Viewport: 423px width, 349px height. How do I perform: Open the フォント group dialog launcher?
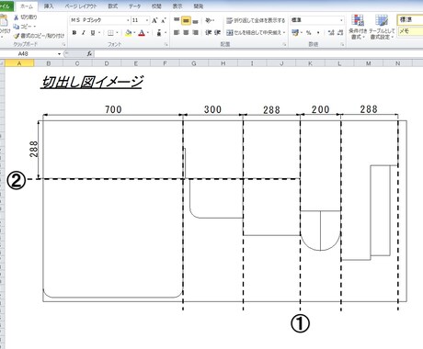point(166,45)
